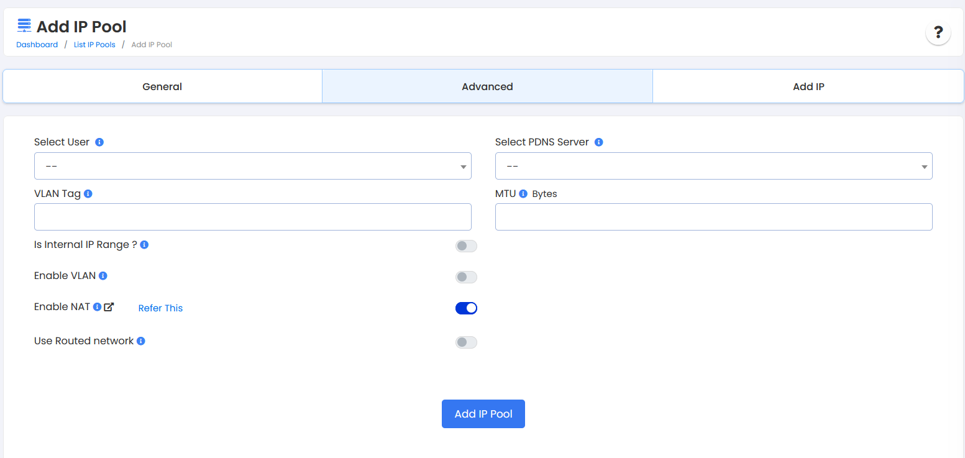This screenshot has height=458, width=965.
Task: Click the help question mark icon
Action: [938, 33]
